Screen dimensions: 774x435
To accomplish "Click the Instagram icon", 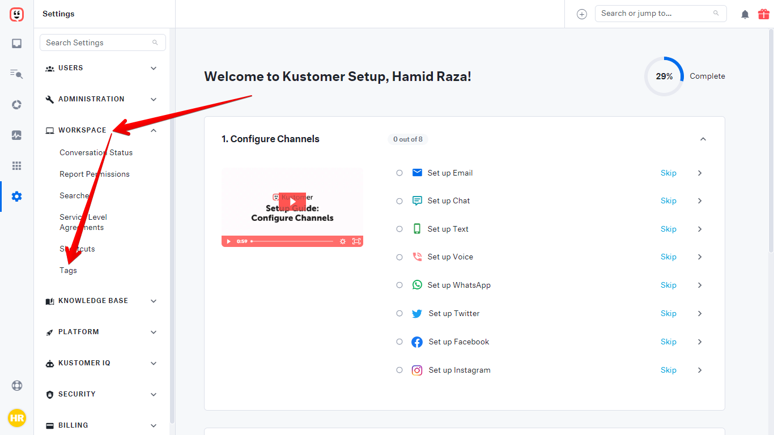I will [417, 370].
